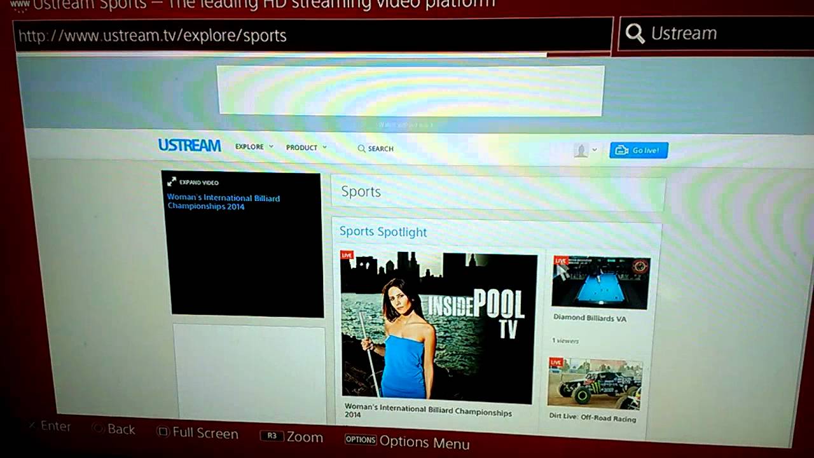Click the Ustream logo
This screenshot has width=814, height=458.
point(189,146)
